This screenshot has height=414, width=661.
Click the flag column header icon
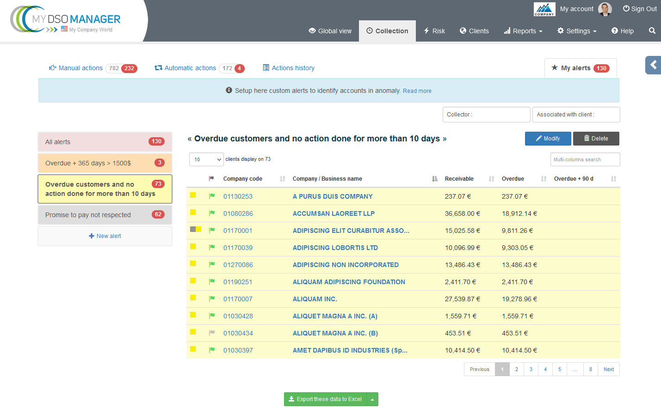pos(211,179)
